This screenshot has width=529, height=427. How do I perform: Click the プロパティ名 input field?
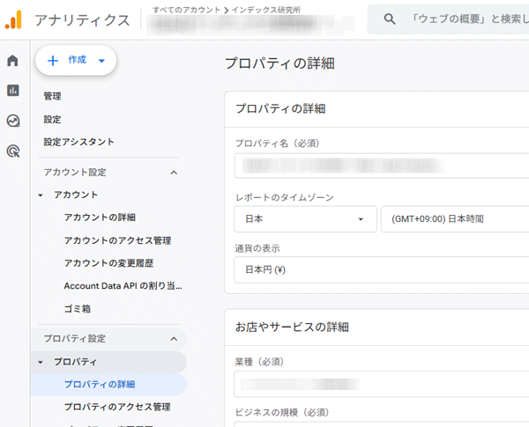(381, 166)
